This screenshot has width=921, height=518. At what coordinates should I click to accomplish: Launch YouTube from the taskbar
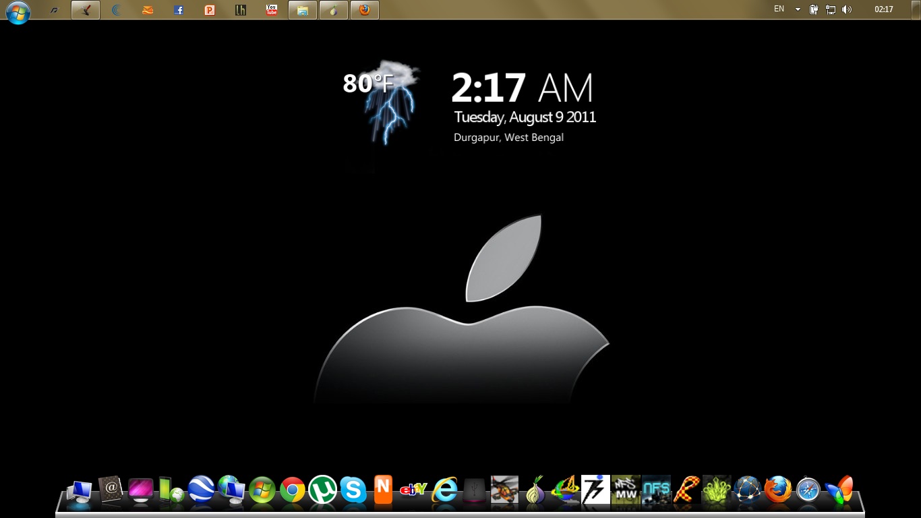[272, 9]
